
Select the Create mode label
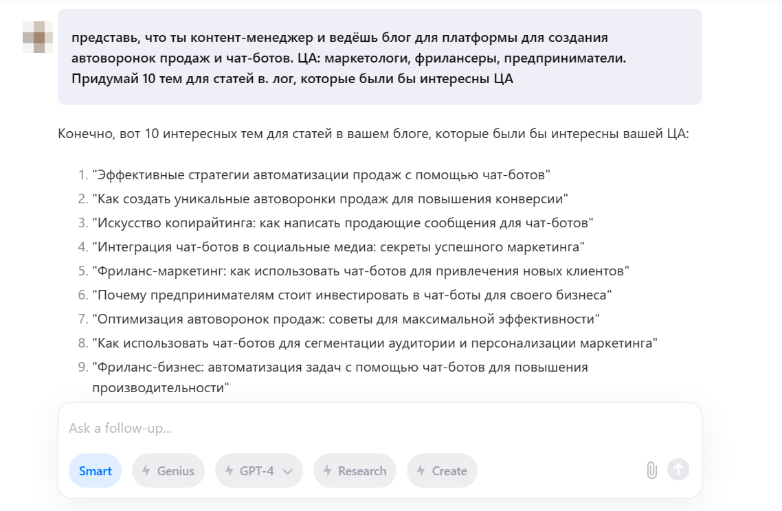click(x=449, y=471)
